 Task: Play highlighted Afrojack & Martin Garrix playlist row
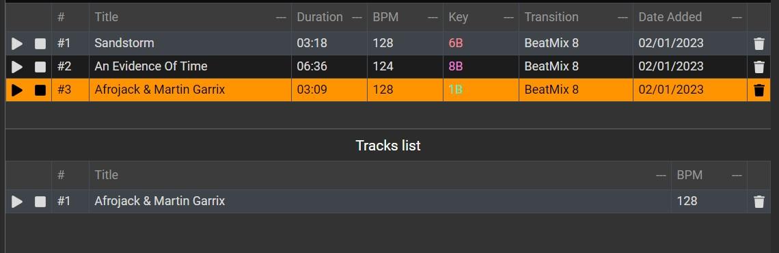17,90
